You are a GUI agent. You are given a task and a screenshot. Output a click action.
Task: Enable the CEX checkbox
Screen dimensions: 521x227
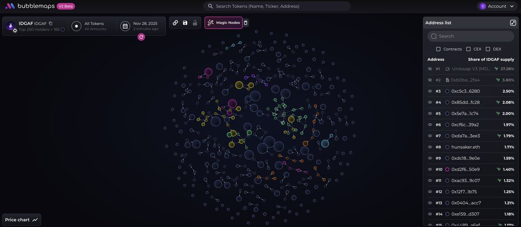click(468, 49)
